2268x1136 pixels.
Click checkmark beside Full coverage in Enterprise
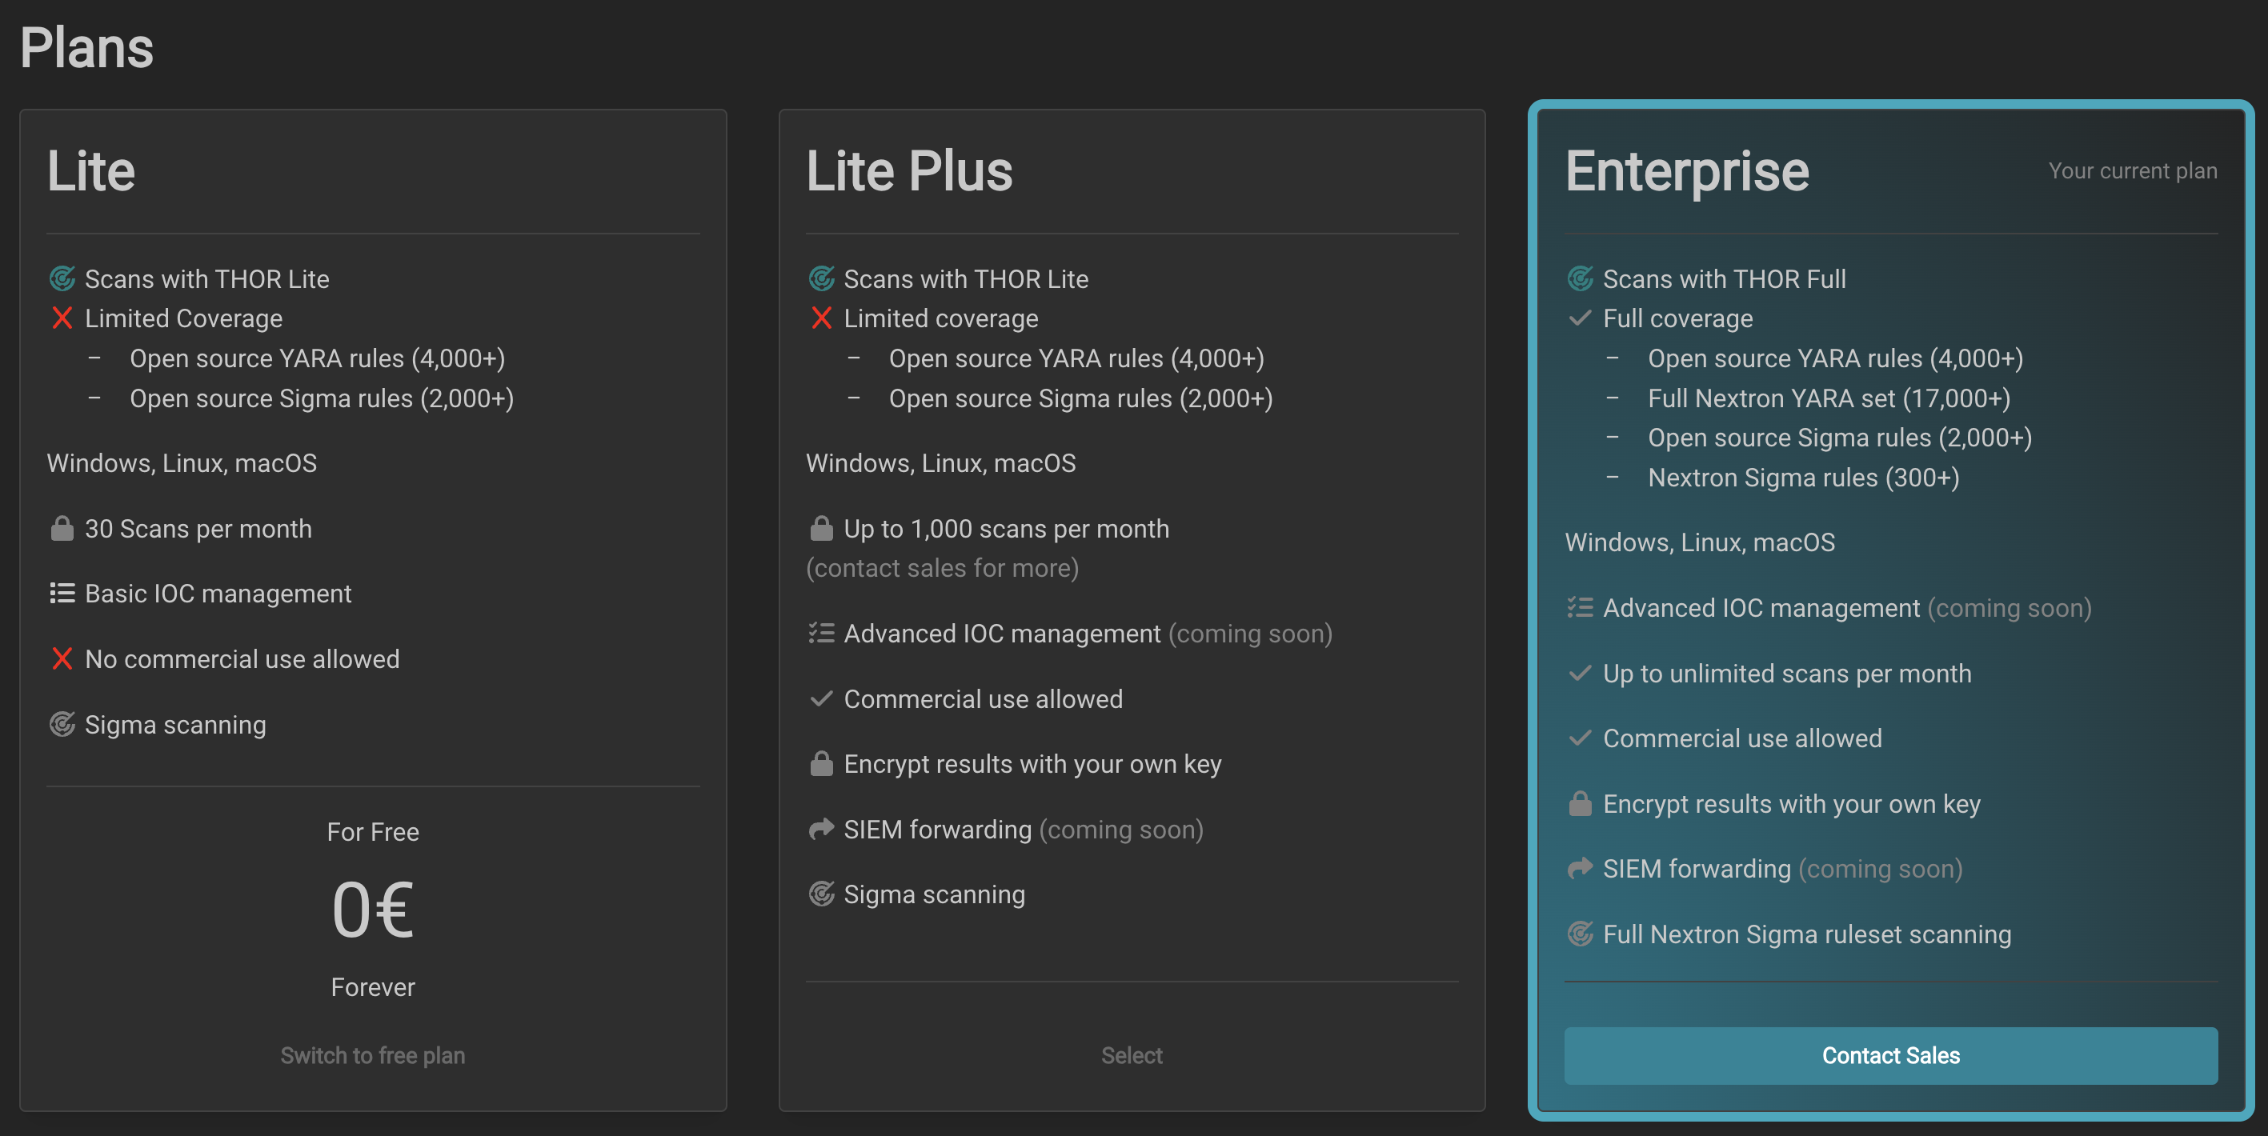pyautogui.click(x=1580, y=318)
